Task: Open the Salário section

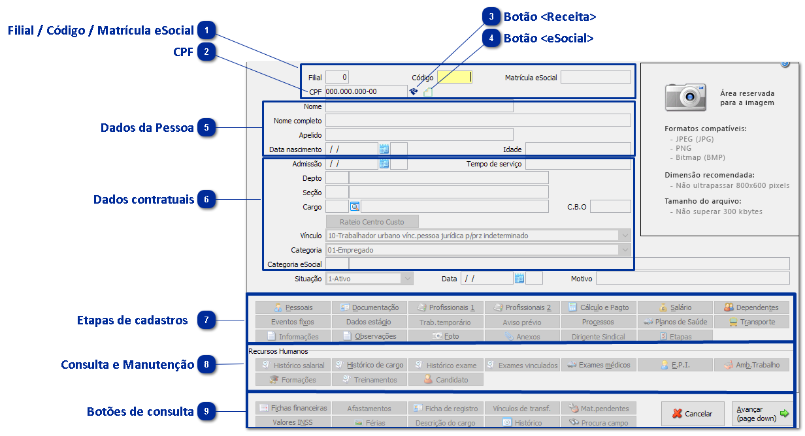Action: click(675, 307)
